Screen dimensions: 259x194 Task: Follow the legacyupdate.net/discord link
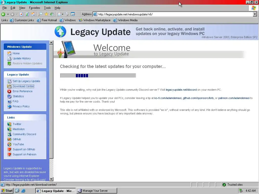[181, 90]
